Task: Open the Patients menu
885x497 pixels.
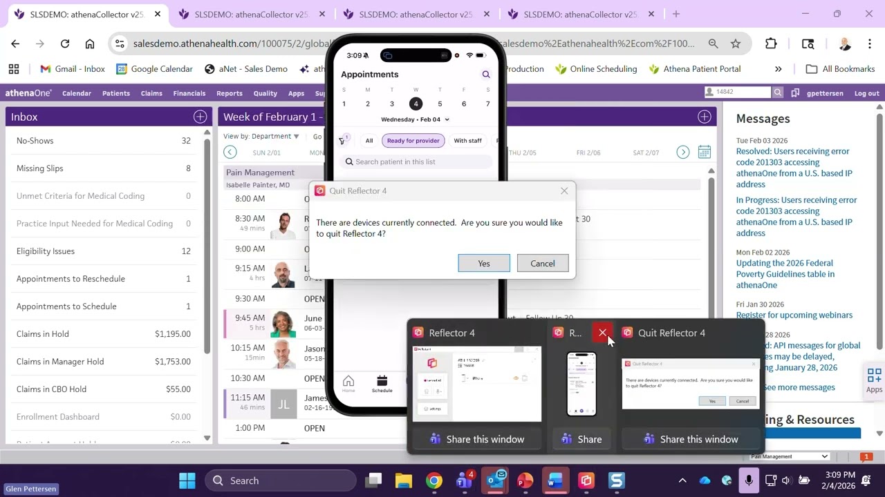Action: coord(116,93)
